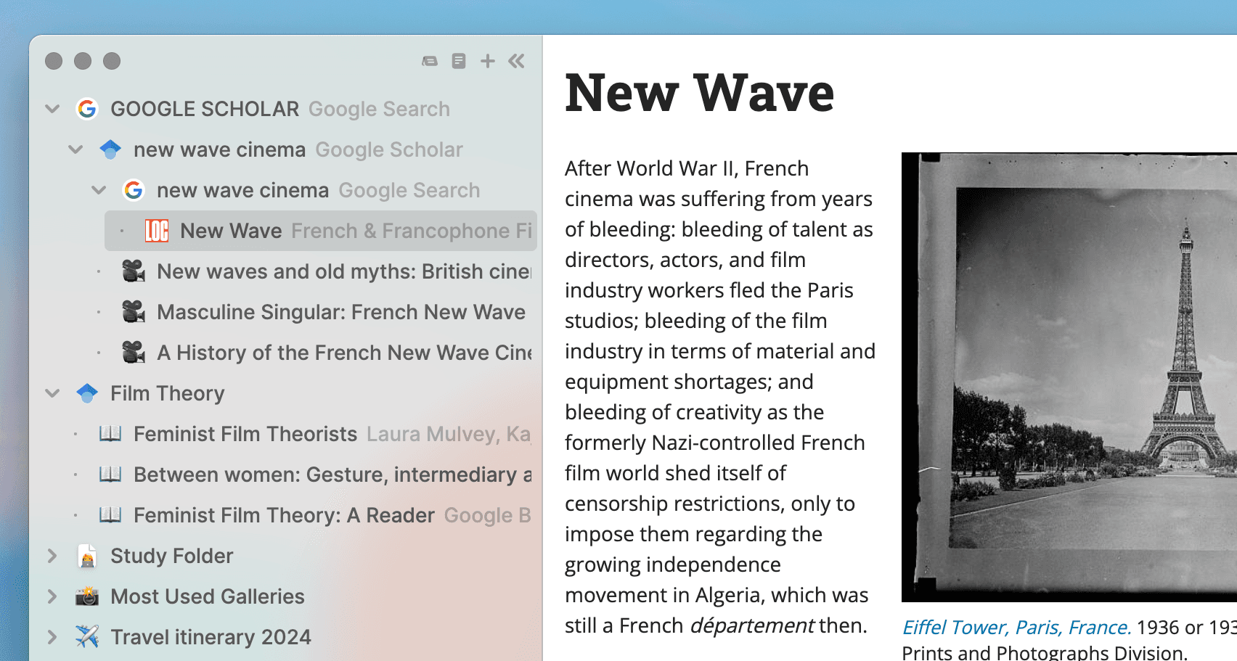Click the LOC favicon on the New Wave entry
The image size is (1237, 661).
[158, 231]
